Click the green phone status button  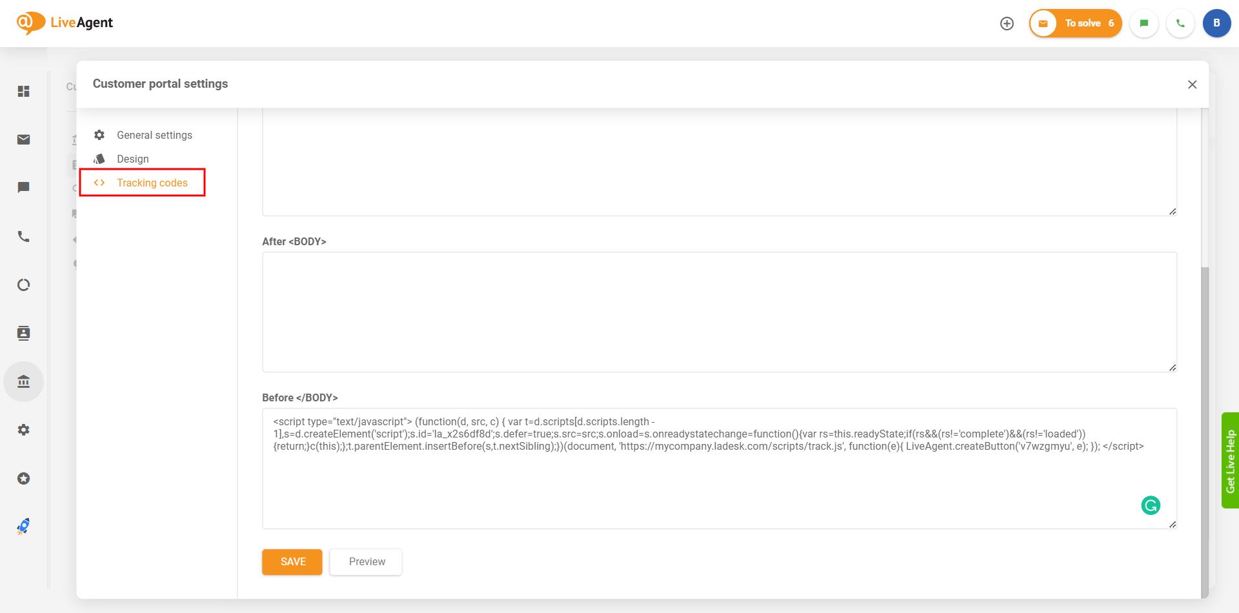click(x=1180, y=24)
